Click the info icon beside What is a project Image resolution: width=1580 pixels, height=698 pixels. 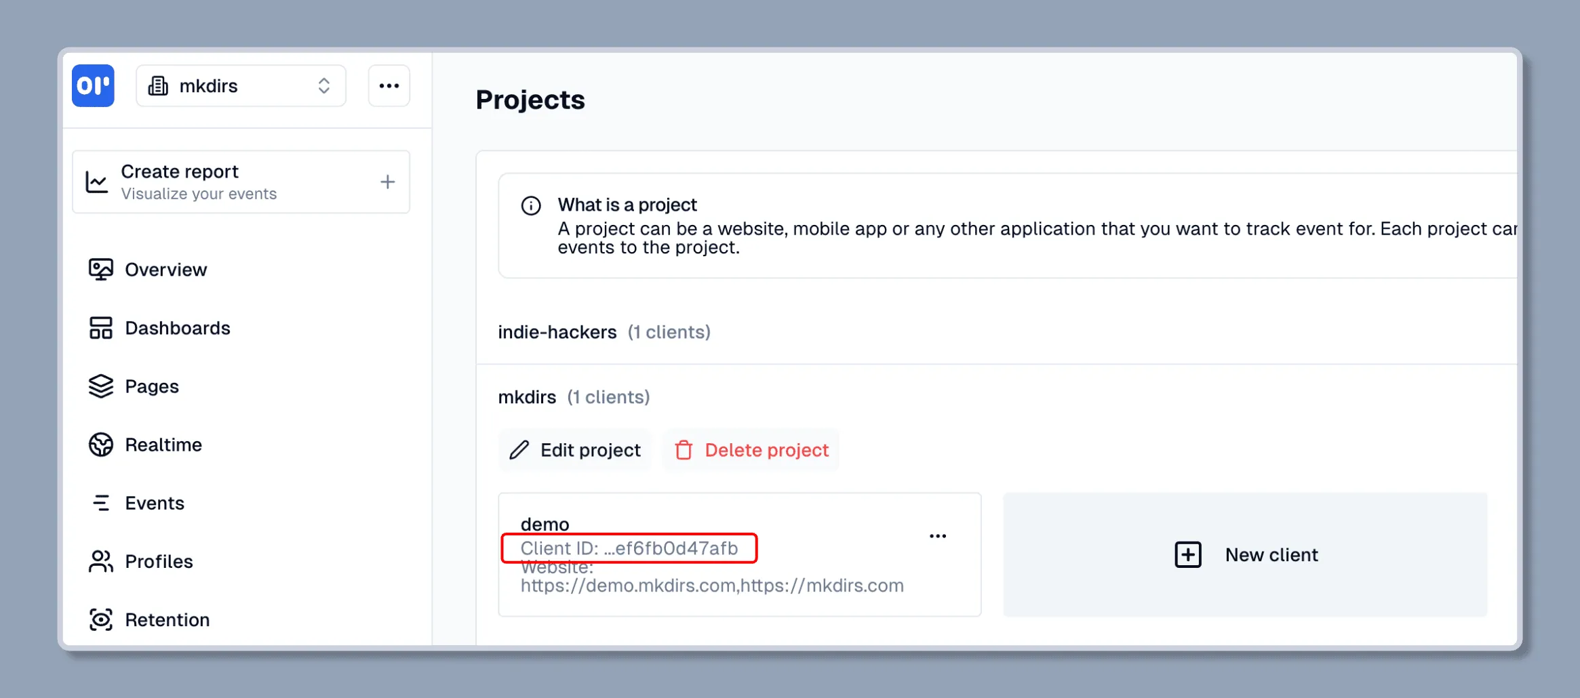pos(531,205)
